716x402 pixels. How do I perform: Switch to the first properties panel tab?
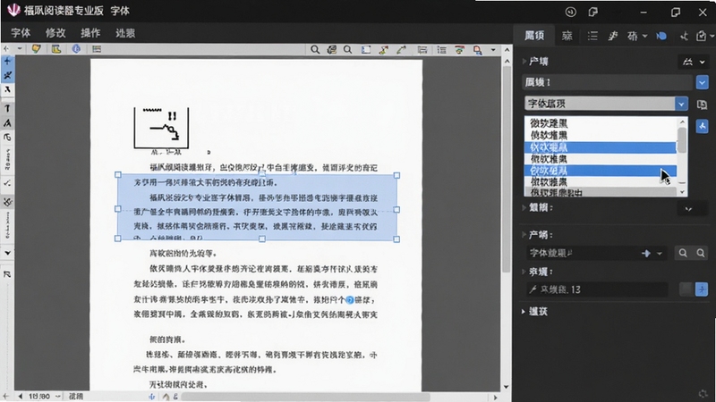[533, 36]
